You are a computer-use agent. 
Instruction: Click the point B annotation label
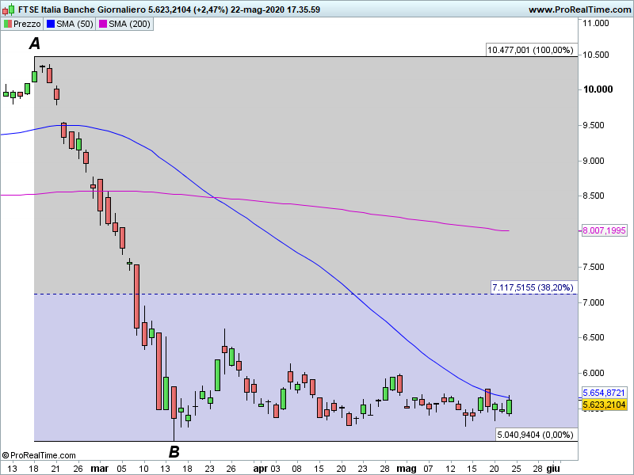point(174,451)
